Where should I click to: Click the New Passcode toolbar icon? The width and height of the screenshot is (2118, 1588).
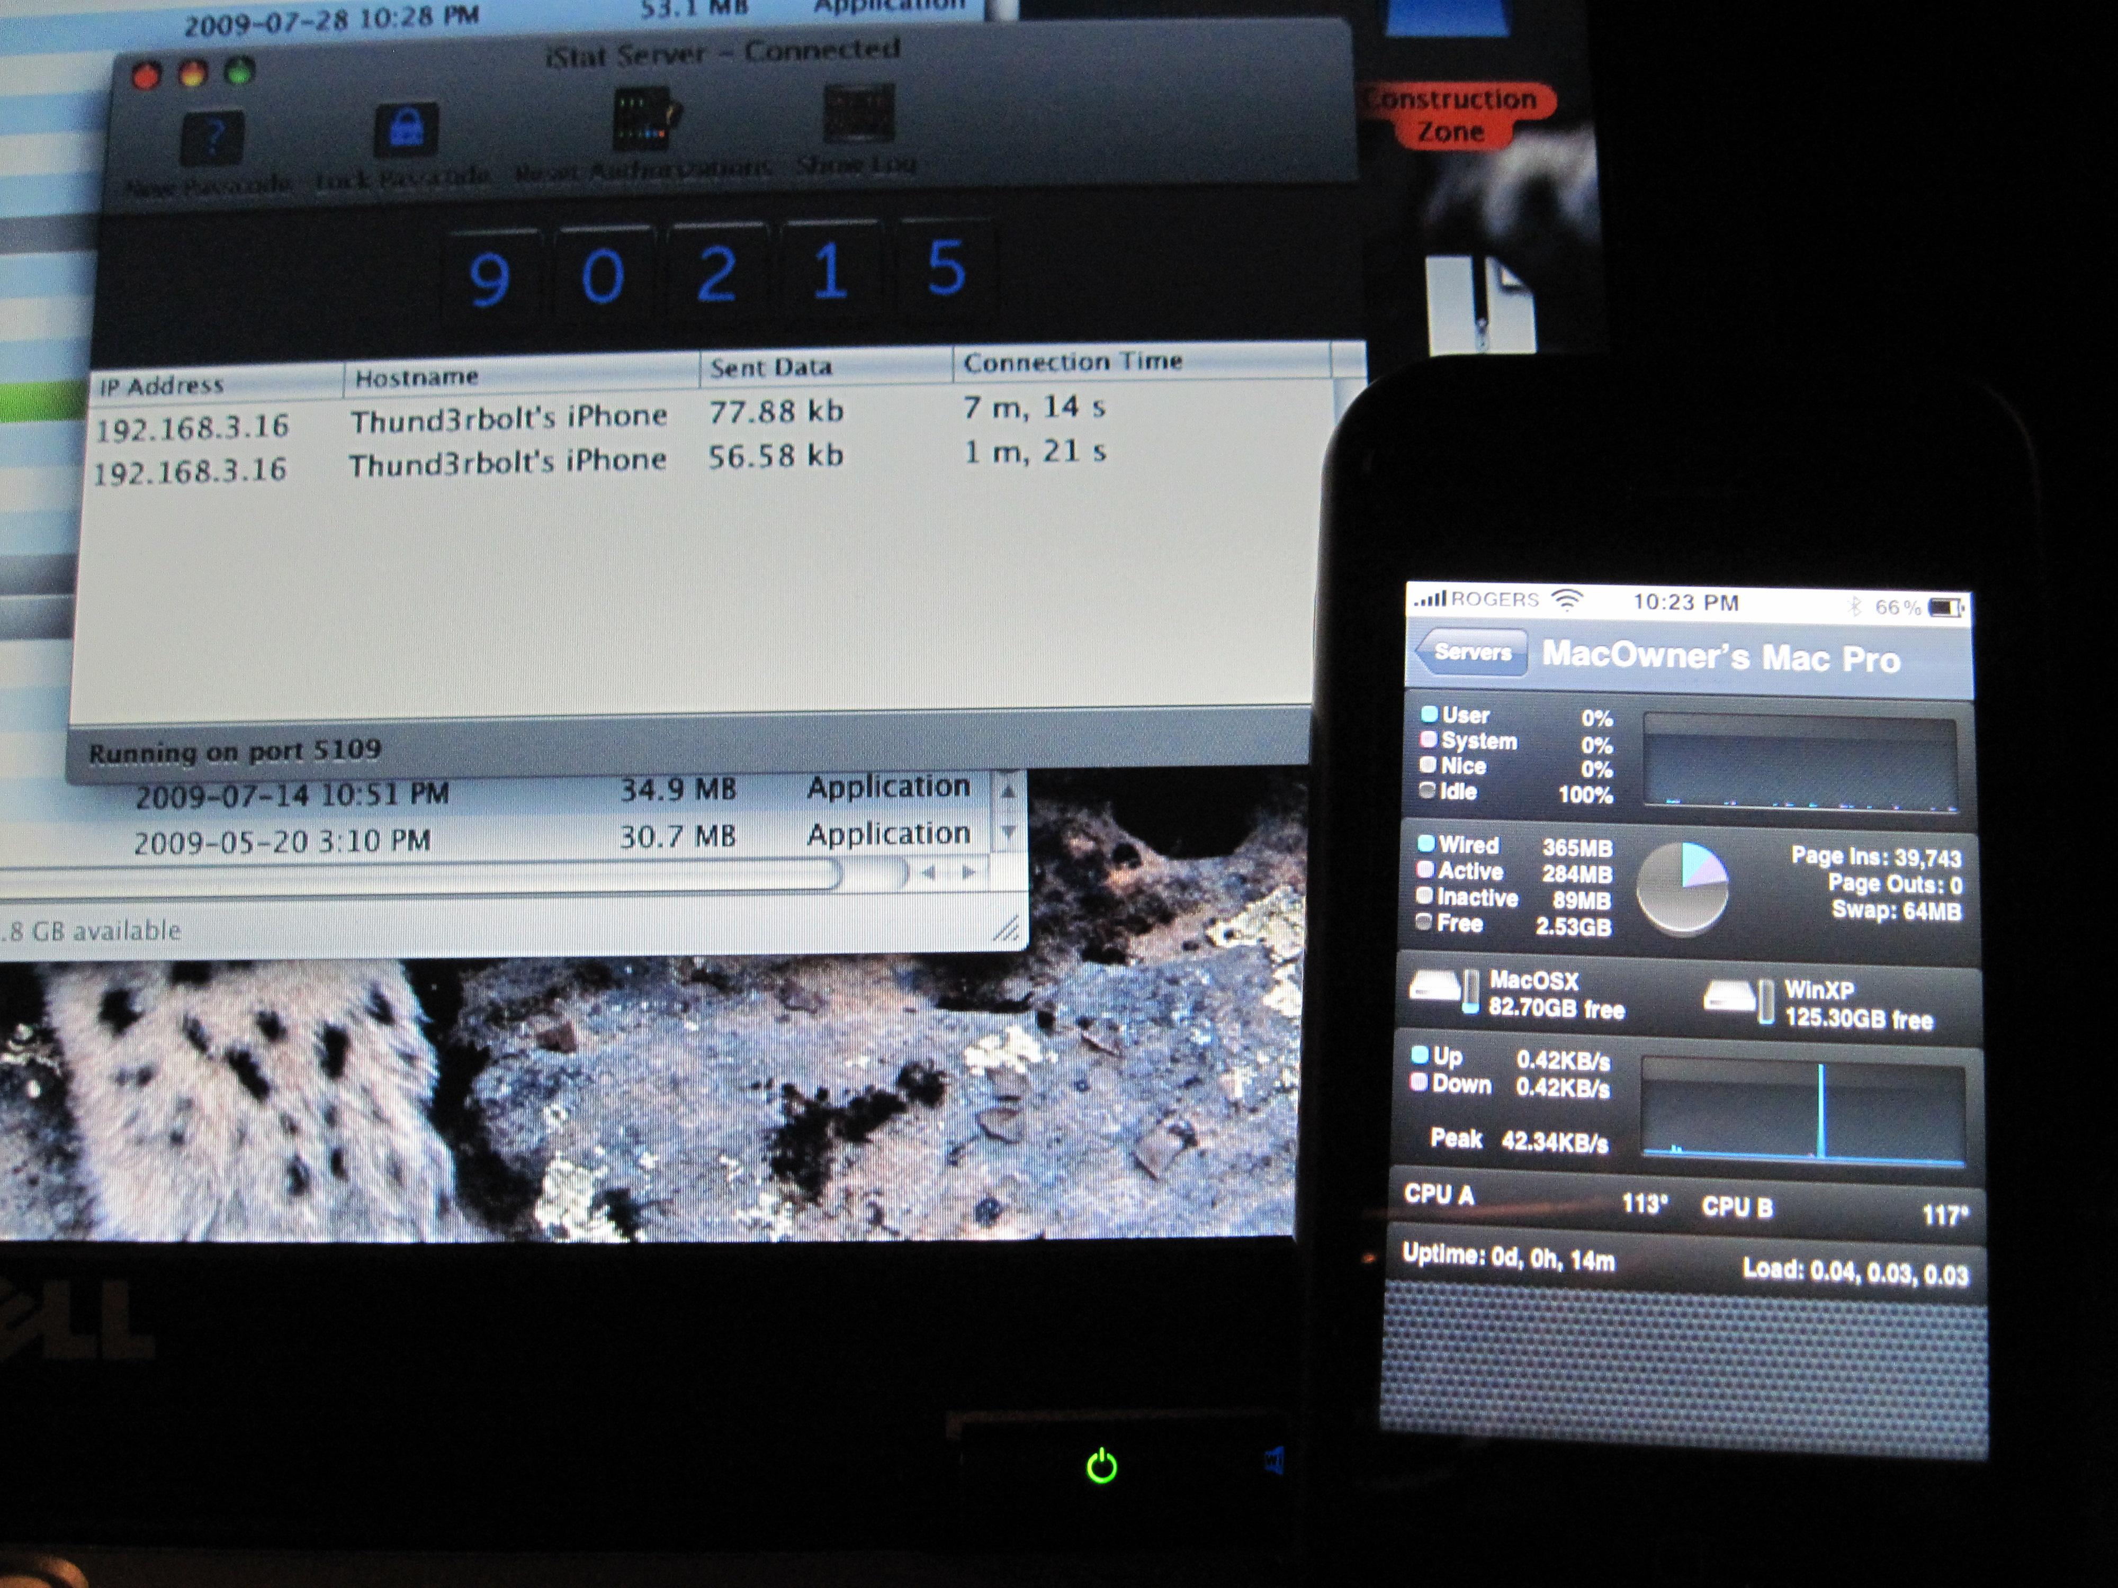(212, 137)
